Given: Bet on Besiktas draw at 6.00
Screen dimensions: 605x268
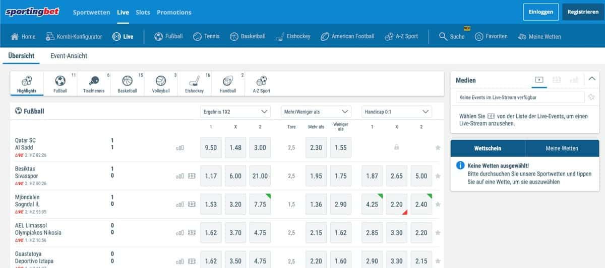Looking at the screenshot, I should tap(235, 176).
